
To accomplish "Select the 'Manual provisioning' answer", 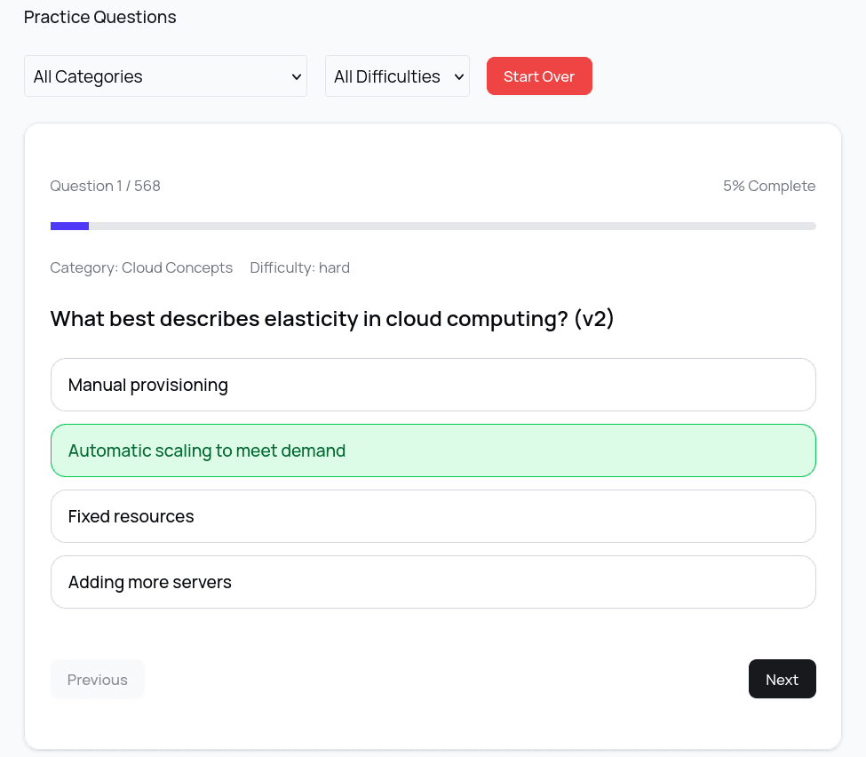I will [433, 385].
